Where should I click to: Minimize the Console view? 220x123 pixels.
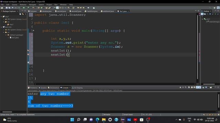pyautogui.click(x=216, y=87)
